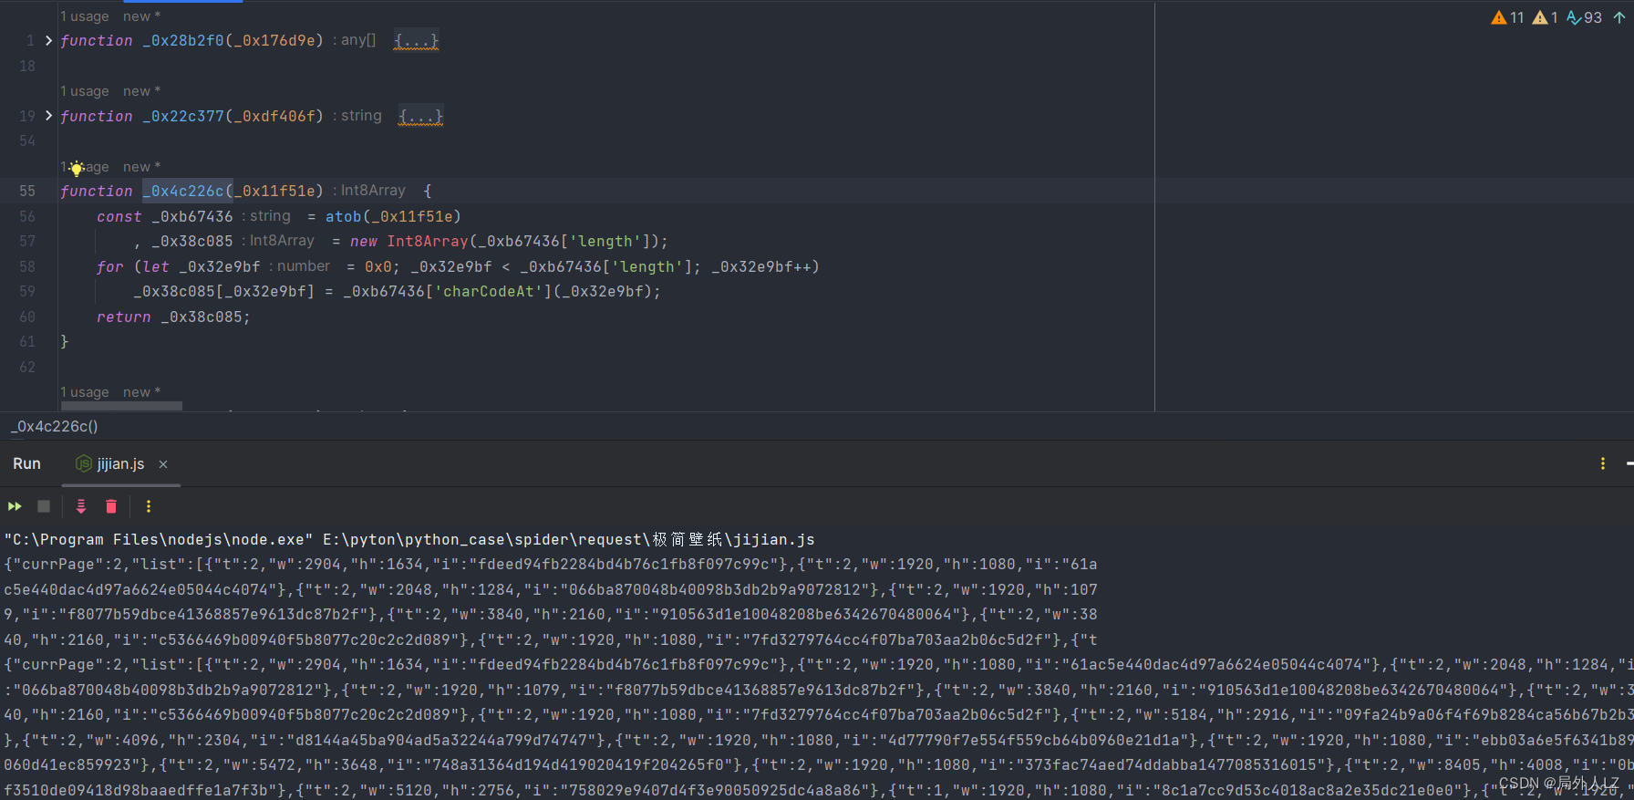The image size is (1634, 800).
Task: Open more run toolbar actions menu
Action: (149, 506)
